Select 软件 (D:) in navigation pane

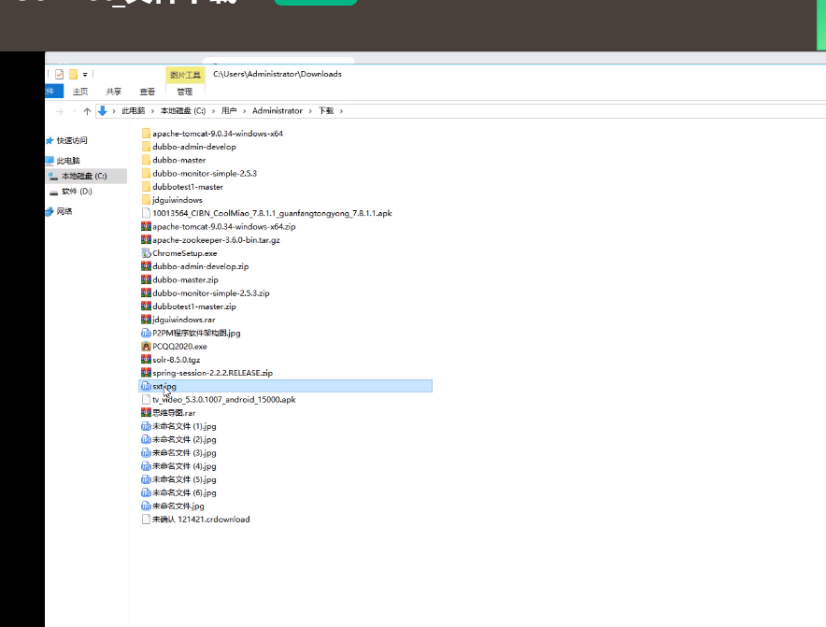(77, 192)
